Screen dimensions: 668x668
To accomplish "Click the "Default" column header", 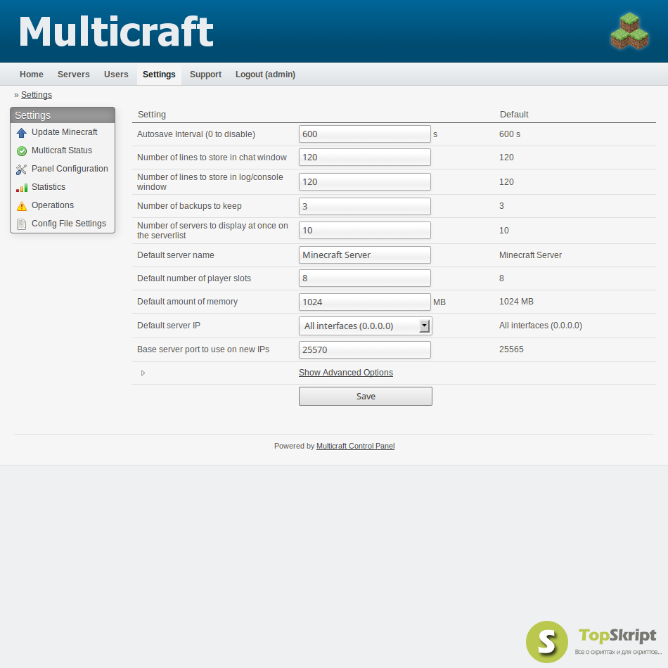I will coord(514,114).
